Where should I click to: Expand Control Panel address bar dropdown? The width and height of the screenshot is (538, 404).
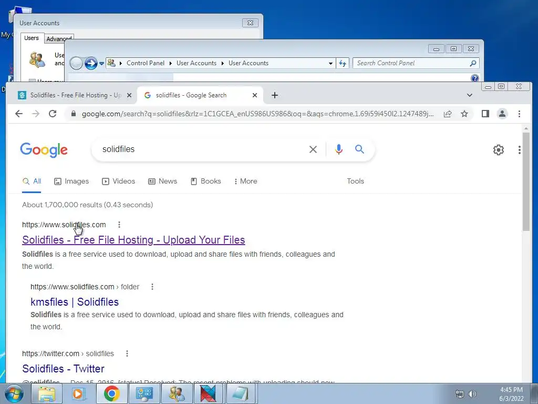click(x=330, y=63)
